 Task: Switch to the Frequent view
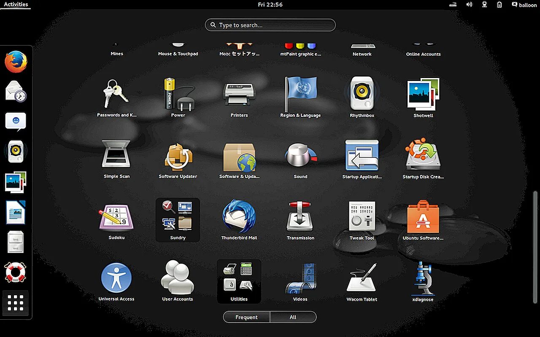coord(246,317)
